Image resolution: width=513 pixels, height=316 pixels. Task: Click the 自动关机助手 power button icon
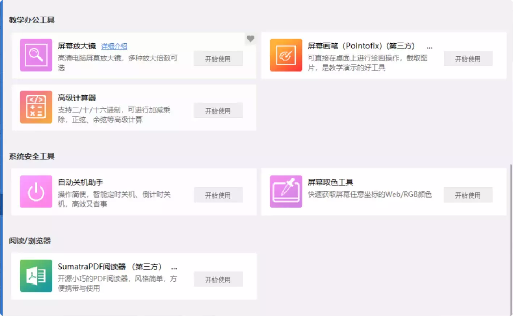click(x=36, y=192)
